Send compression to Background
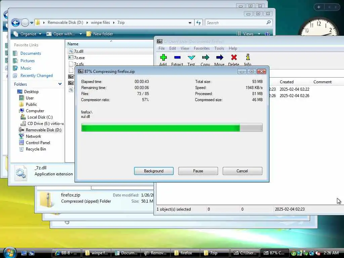 pyautogui.click(x=154, y=171)
